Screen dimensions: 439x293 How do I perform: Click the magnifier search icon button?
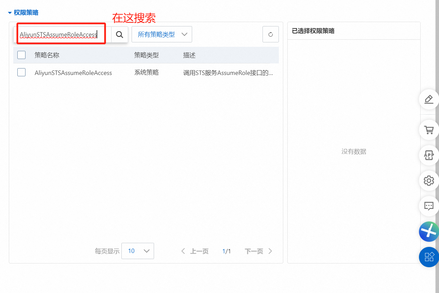(119, 34)
